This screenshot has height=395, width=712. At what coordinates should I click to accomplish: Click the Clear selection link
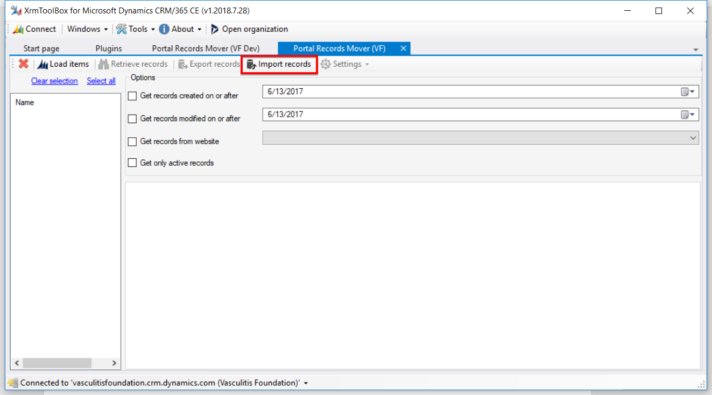pyautogui.click(x=54, y=81)
